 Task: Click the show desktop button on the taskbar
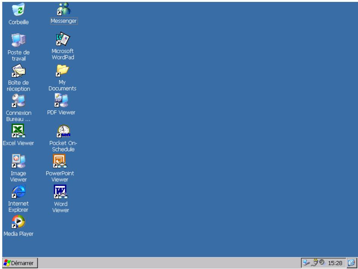tap(352, 263)
